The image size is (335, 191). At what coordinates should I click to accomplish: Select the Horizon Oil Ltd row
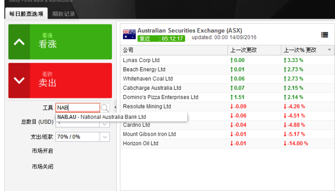[x=227, y=143]
